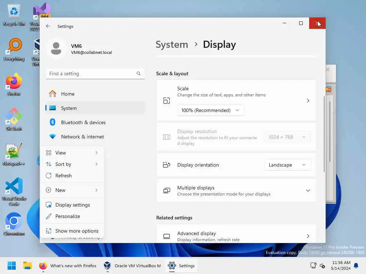Click the notification bell in system tray
The width and height of the screenshot is (366, 274).
[356, 265]
